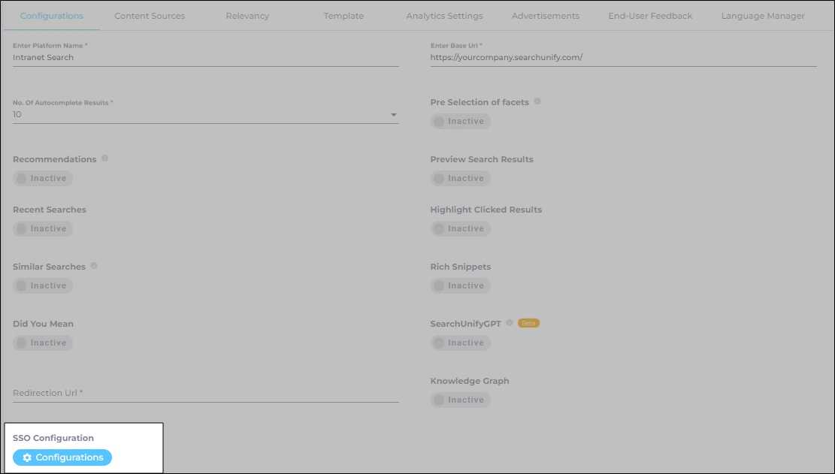The height and width of the screenshot is (474, 835).
Task: Open the Analytics Settings tab
Action: click(x=444, y=16)
